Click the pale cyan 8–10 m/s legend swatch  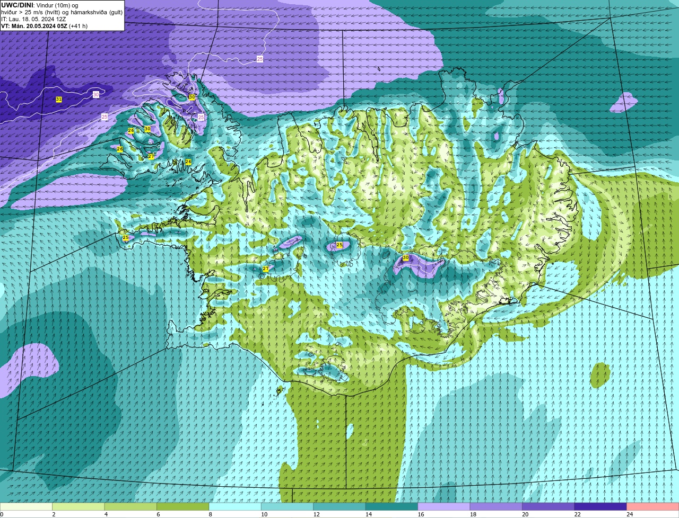point(235,506)
